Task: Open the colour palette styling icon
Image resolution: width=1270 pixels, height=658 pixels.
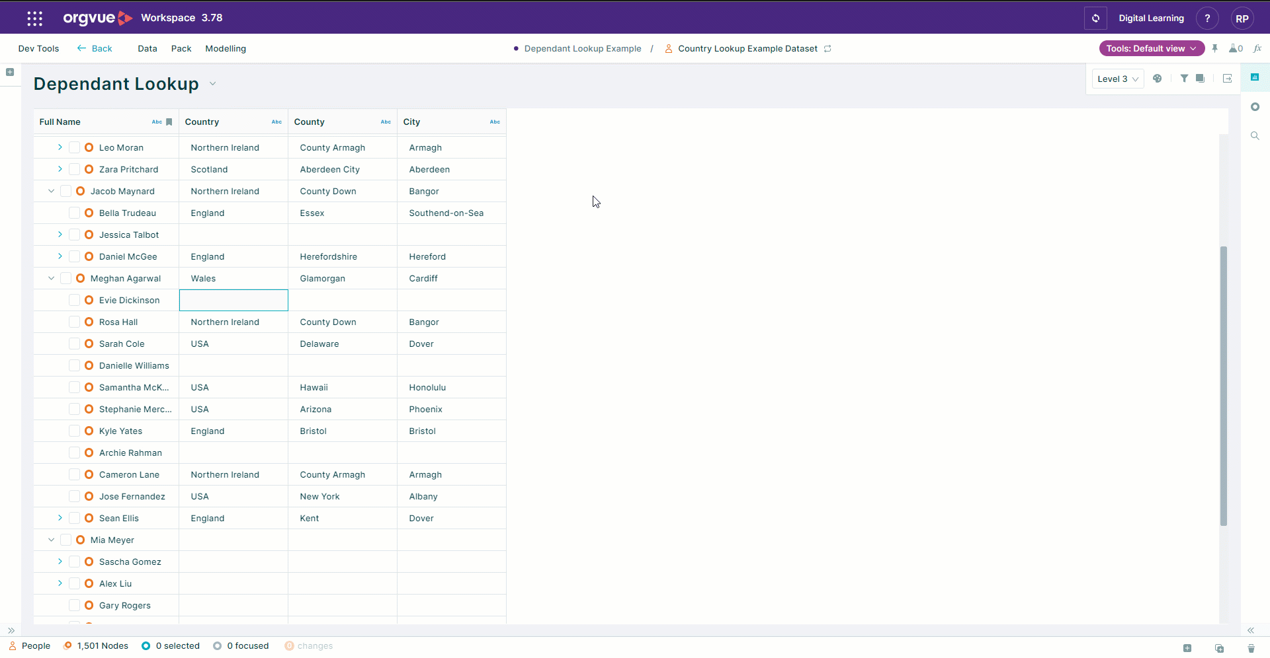Action: 1158,79
